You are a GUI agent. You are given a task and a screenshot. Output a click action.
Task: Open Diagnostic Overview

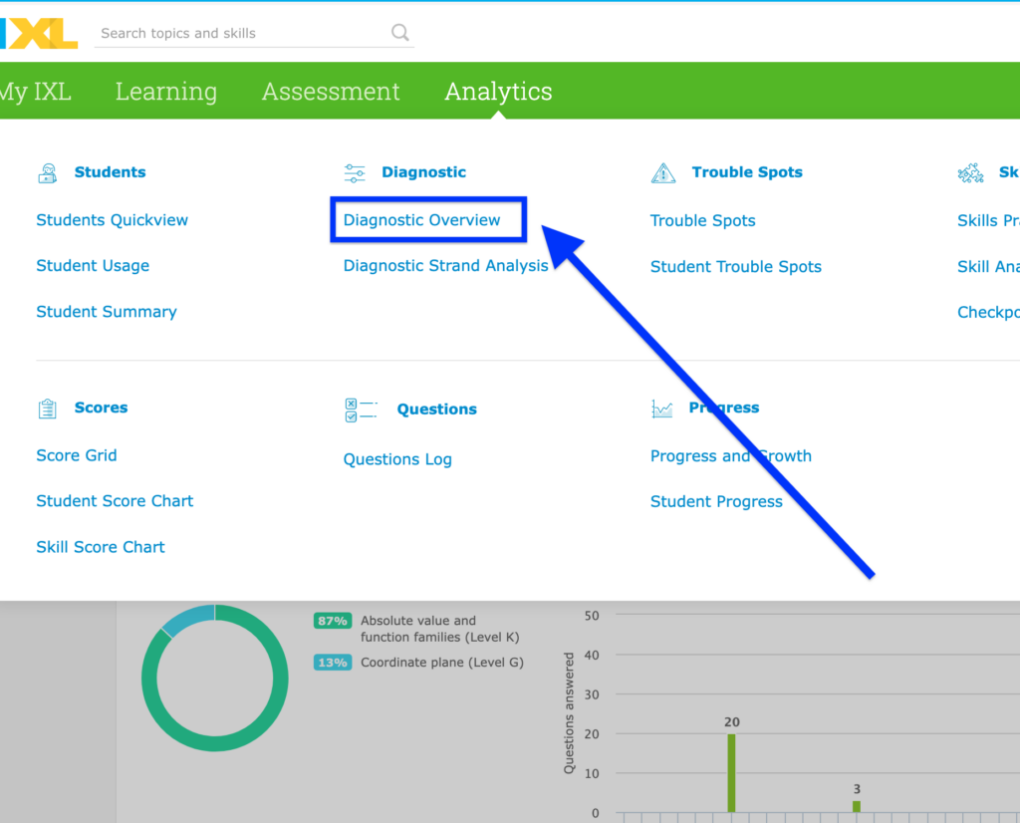click(x=421, y=220)
